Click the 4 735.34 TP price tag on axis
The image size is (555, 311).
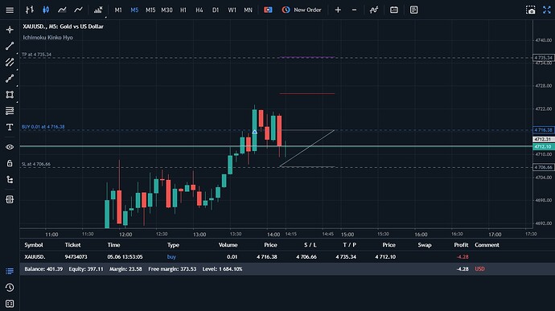tap(543, 57)
